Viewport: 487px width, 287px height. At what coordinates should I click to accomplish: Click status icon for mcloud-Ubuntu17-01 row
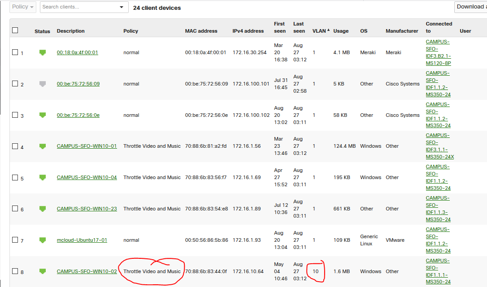tap(43, 240)
